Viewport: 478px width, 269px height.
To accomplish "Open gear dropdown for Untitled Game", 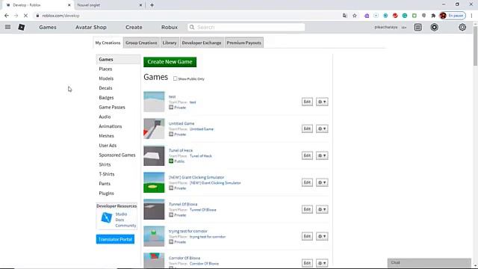I will pos(322,129).
